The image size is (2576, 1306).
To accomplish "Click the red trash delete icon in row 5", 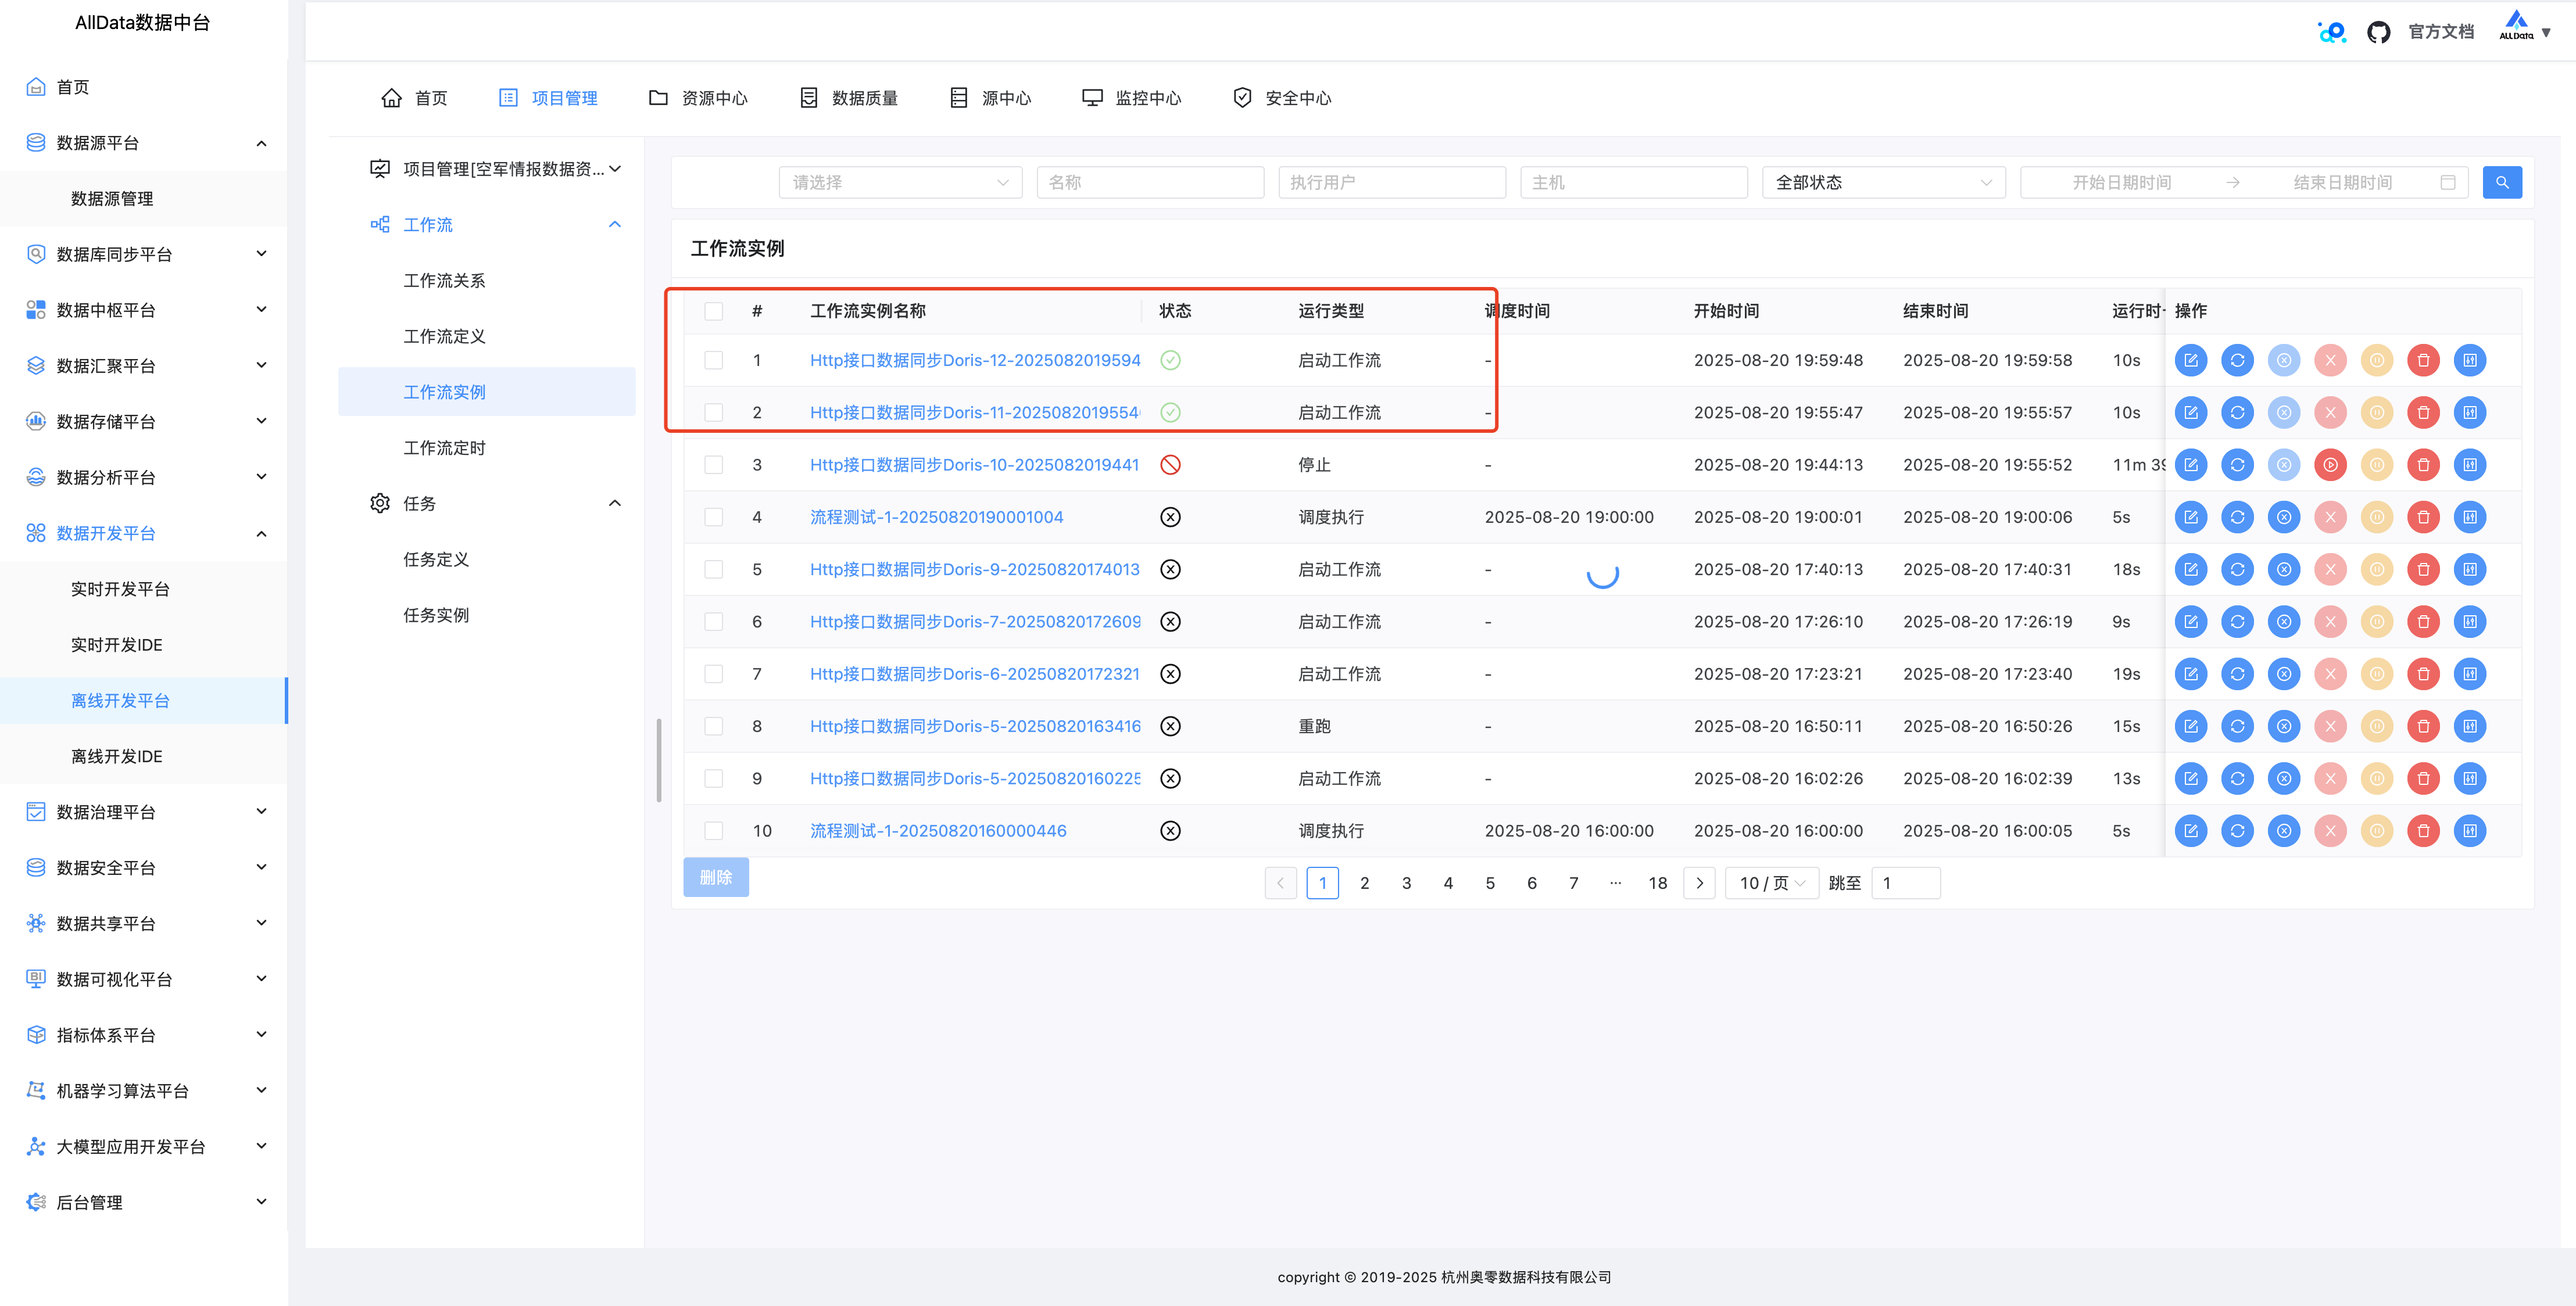I will tap(2423, 569).
